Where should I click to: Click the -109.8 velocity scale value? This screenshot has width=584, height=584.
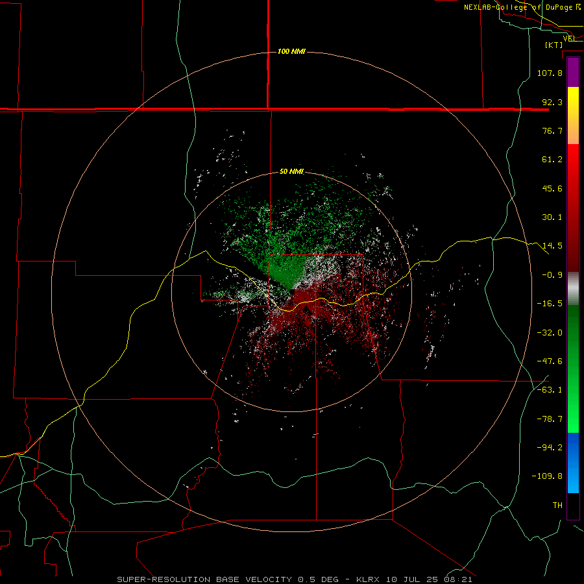[x=547, y=476]
